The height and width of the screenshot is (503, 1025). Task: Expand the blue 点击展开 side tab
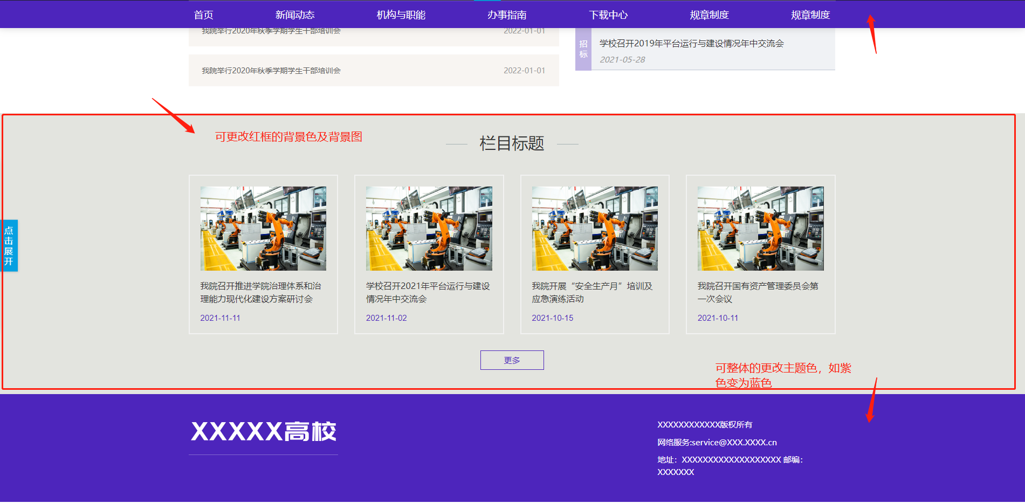[x=9, y=245]
